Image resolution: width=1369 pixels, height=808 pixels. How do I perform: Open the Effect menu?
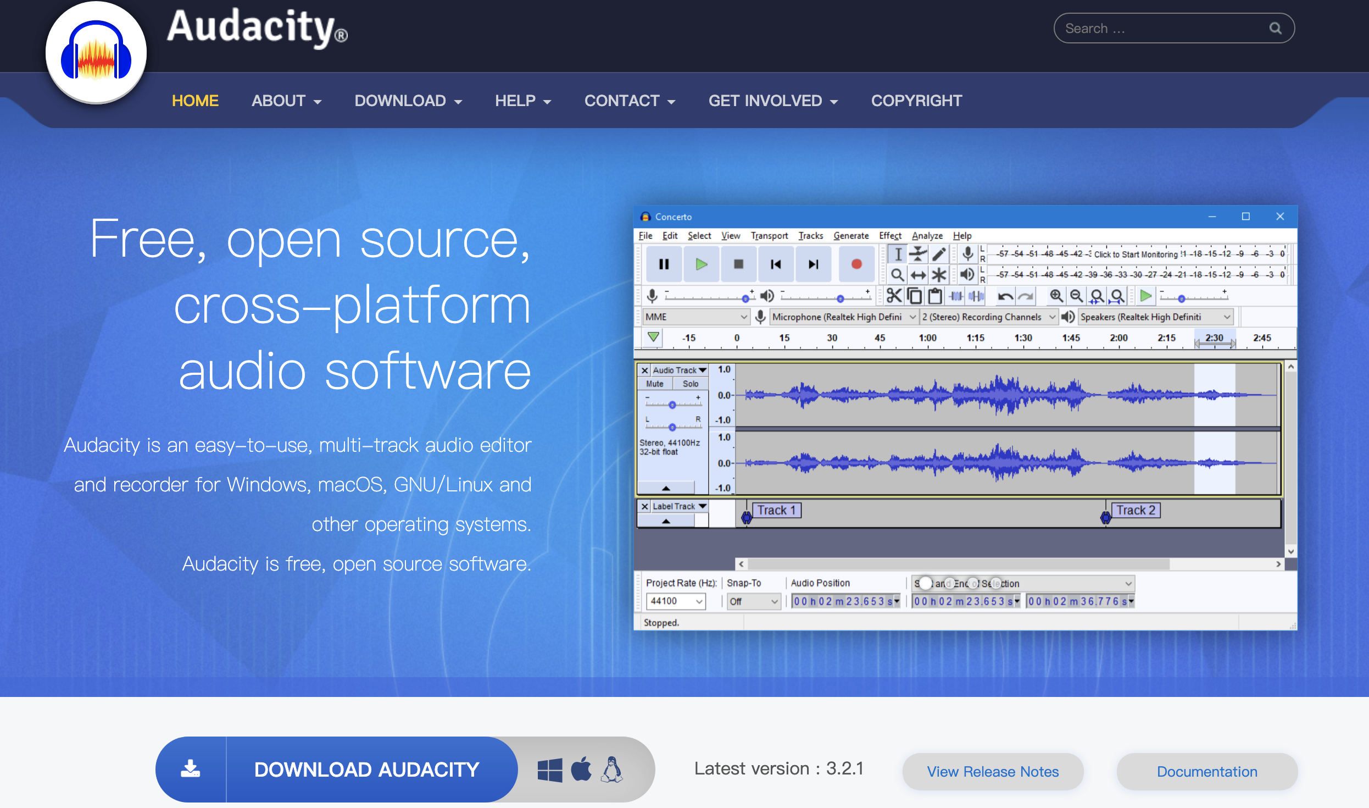890,236
